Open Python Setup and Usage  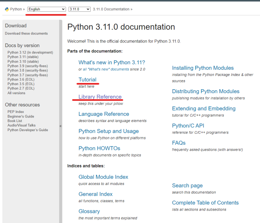[x=109, y=131]
